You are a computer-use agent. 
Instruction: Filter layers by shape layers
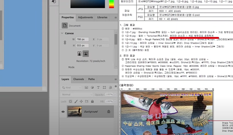104,88
